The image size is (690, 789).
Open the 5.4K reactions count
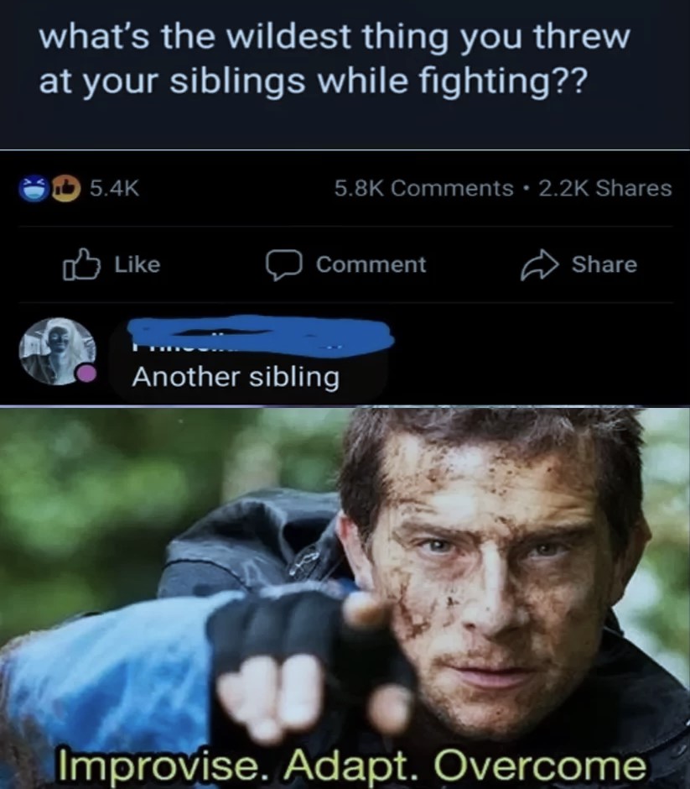[115, 189]
